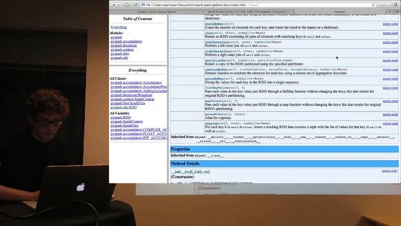Open the COMPLEX_ACCUMULATOR_PARAM variable link
Screen dimensions: 401x226
point(138,130)
